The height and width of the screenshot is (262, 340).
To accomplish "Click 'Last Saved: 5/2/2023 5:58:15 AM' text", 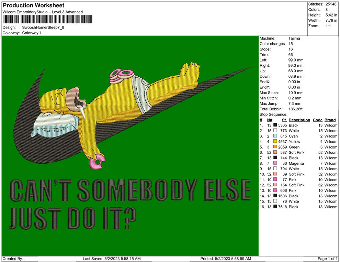I will click(x=112, y=259).
